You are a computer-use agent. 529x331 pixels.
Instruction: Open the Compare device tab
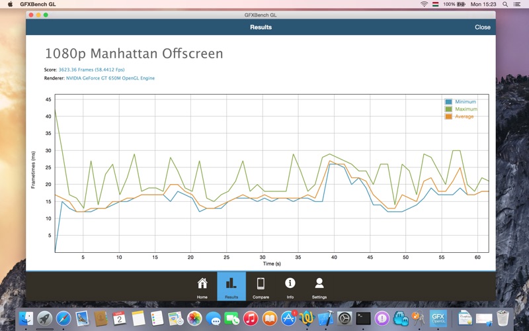(261, 287)
